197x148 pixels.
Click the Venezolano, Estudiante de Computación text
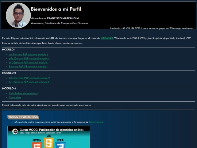(x=59, y=23)
